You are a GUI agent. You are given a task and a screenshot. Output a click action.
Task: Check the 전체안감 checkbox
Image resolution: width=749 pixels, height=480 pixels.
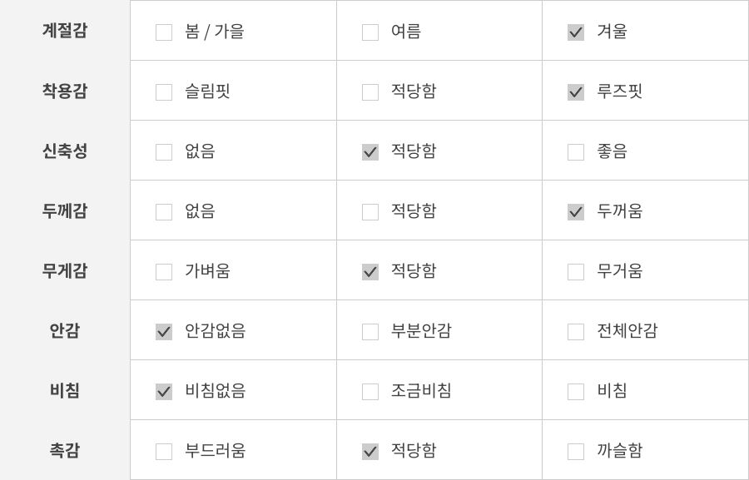click(x=576, y=332)
